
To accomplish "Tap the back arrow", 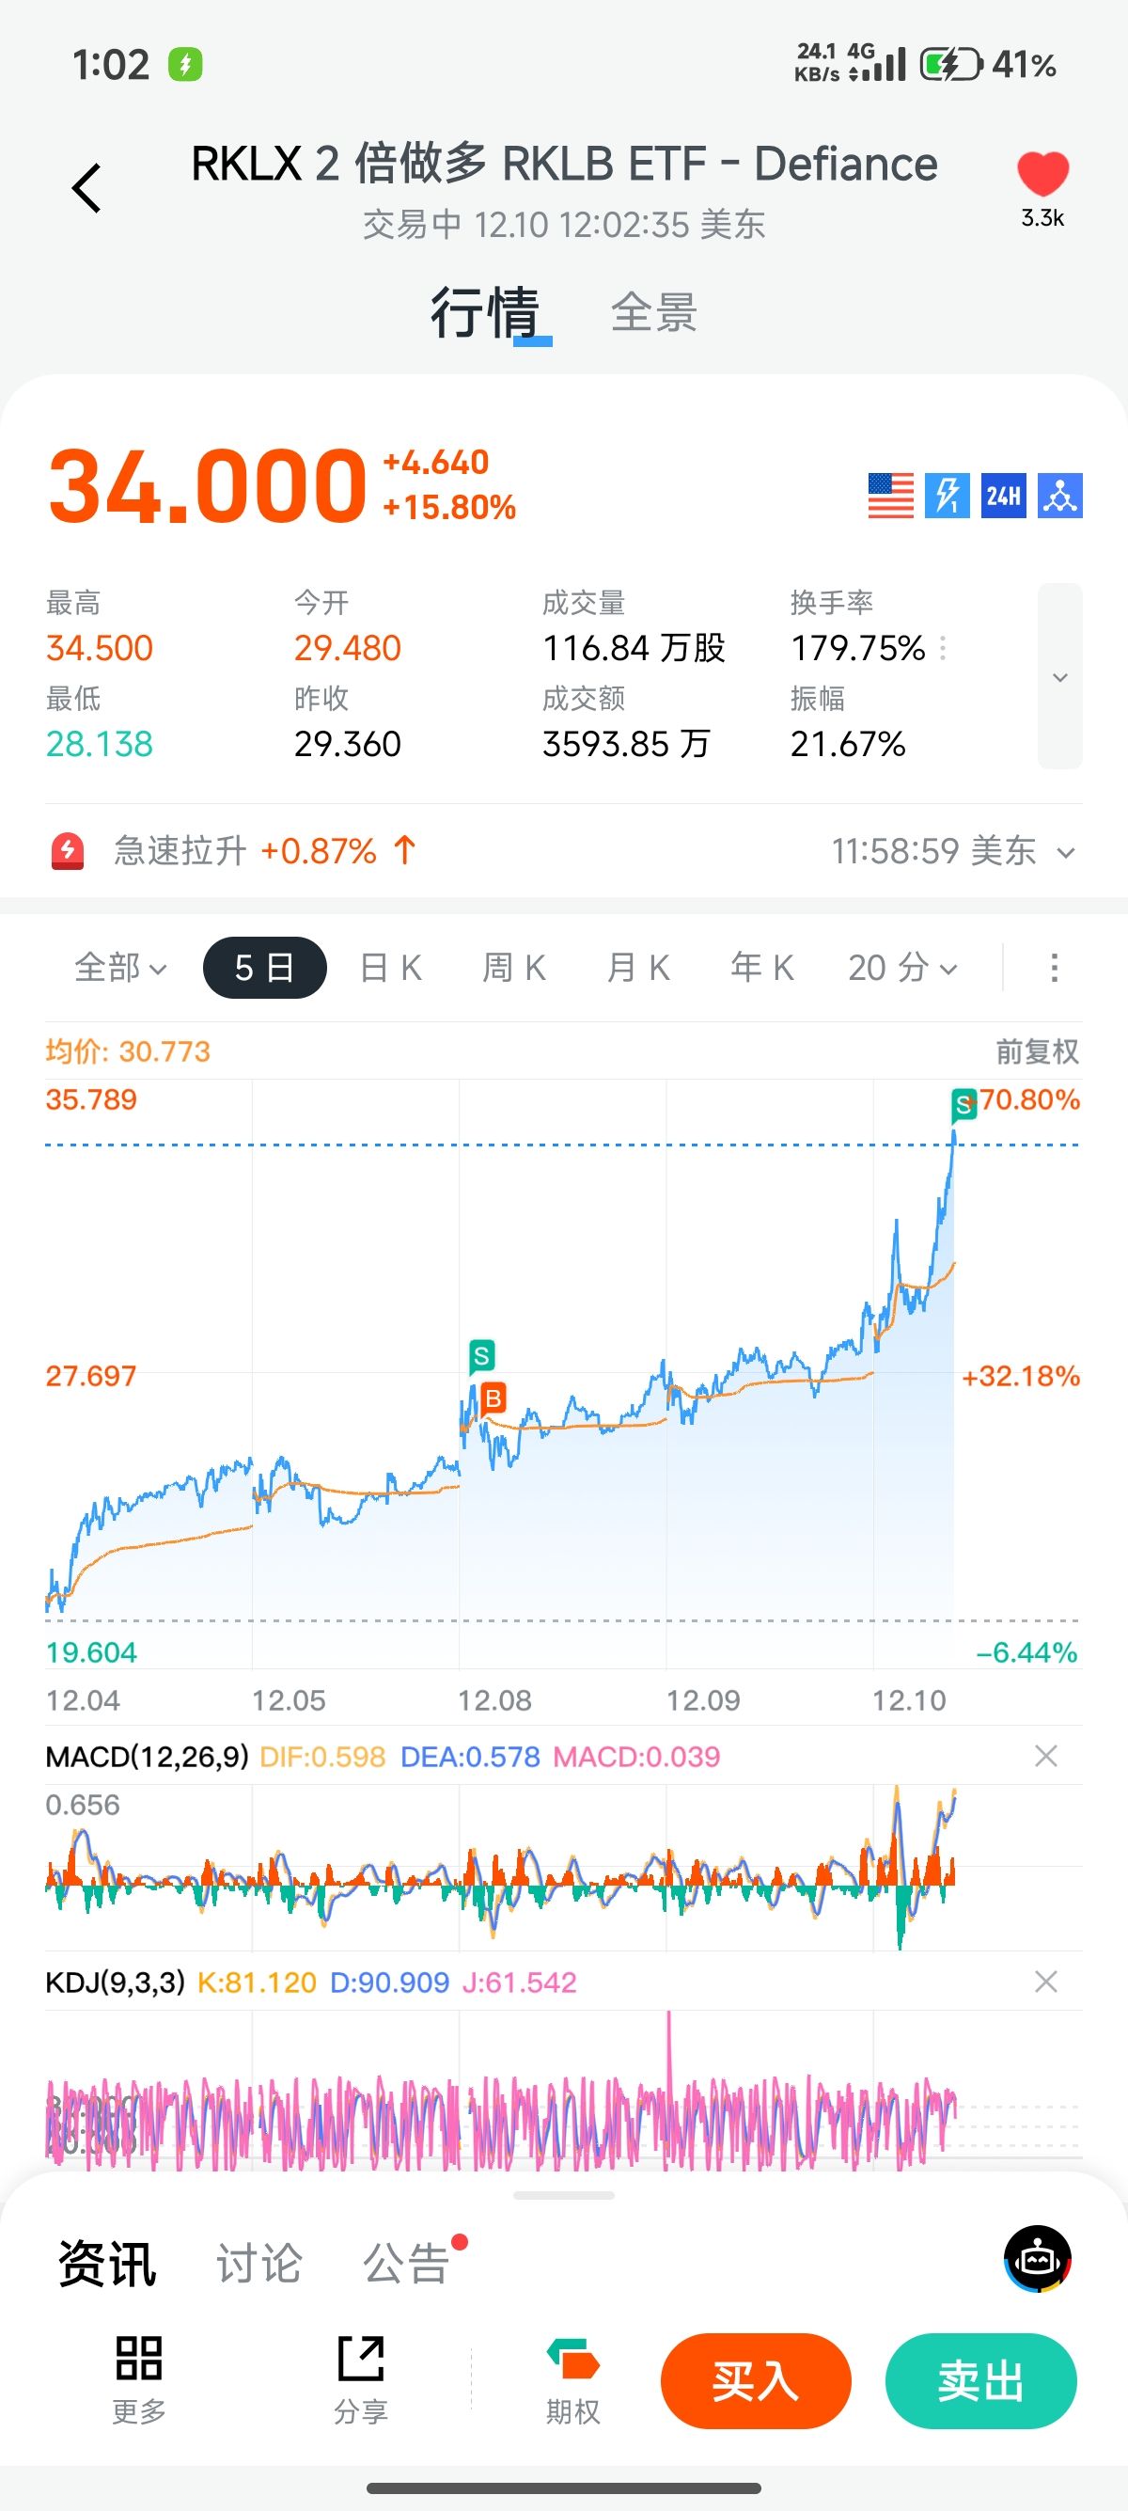I will point(86,187).
